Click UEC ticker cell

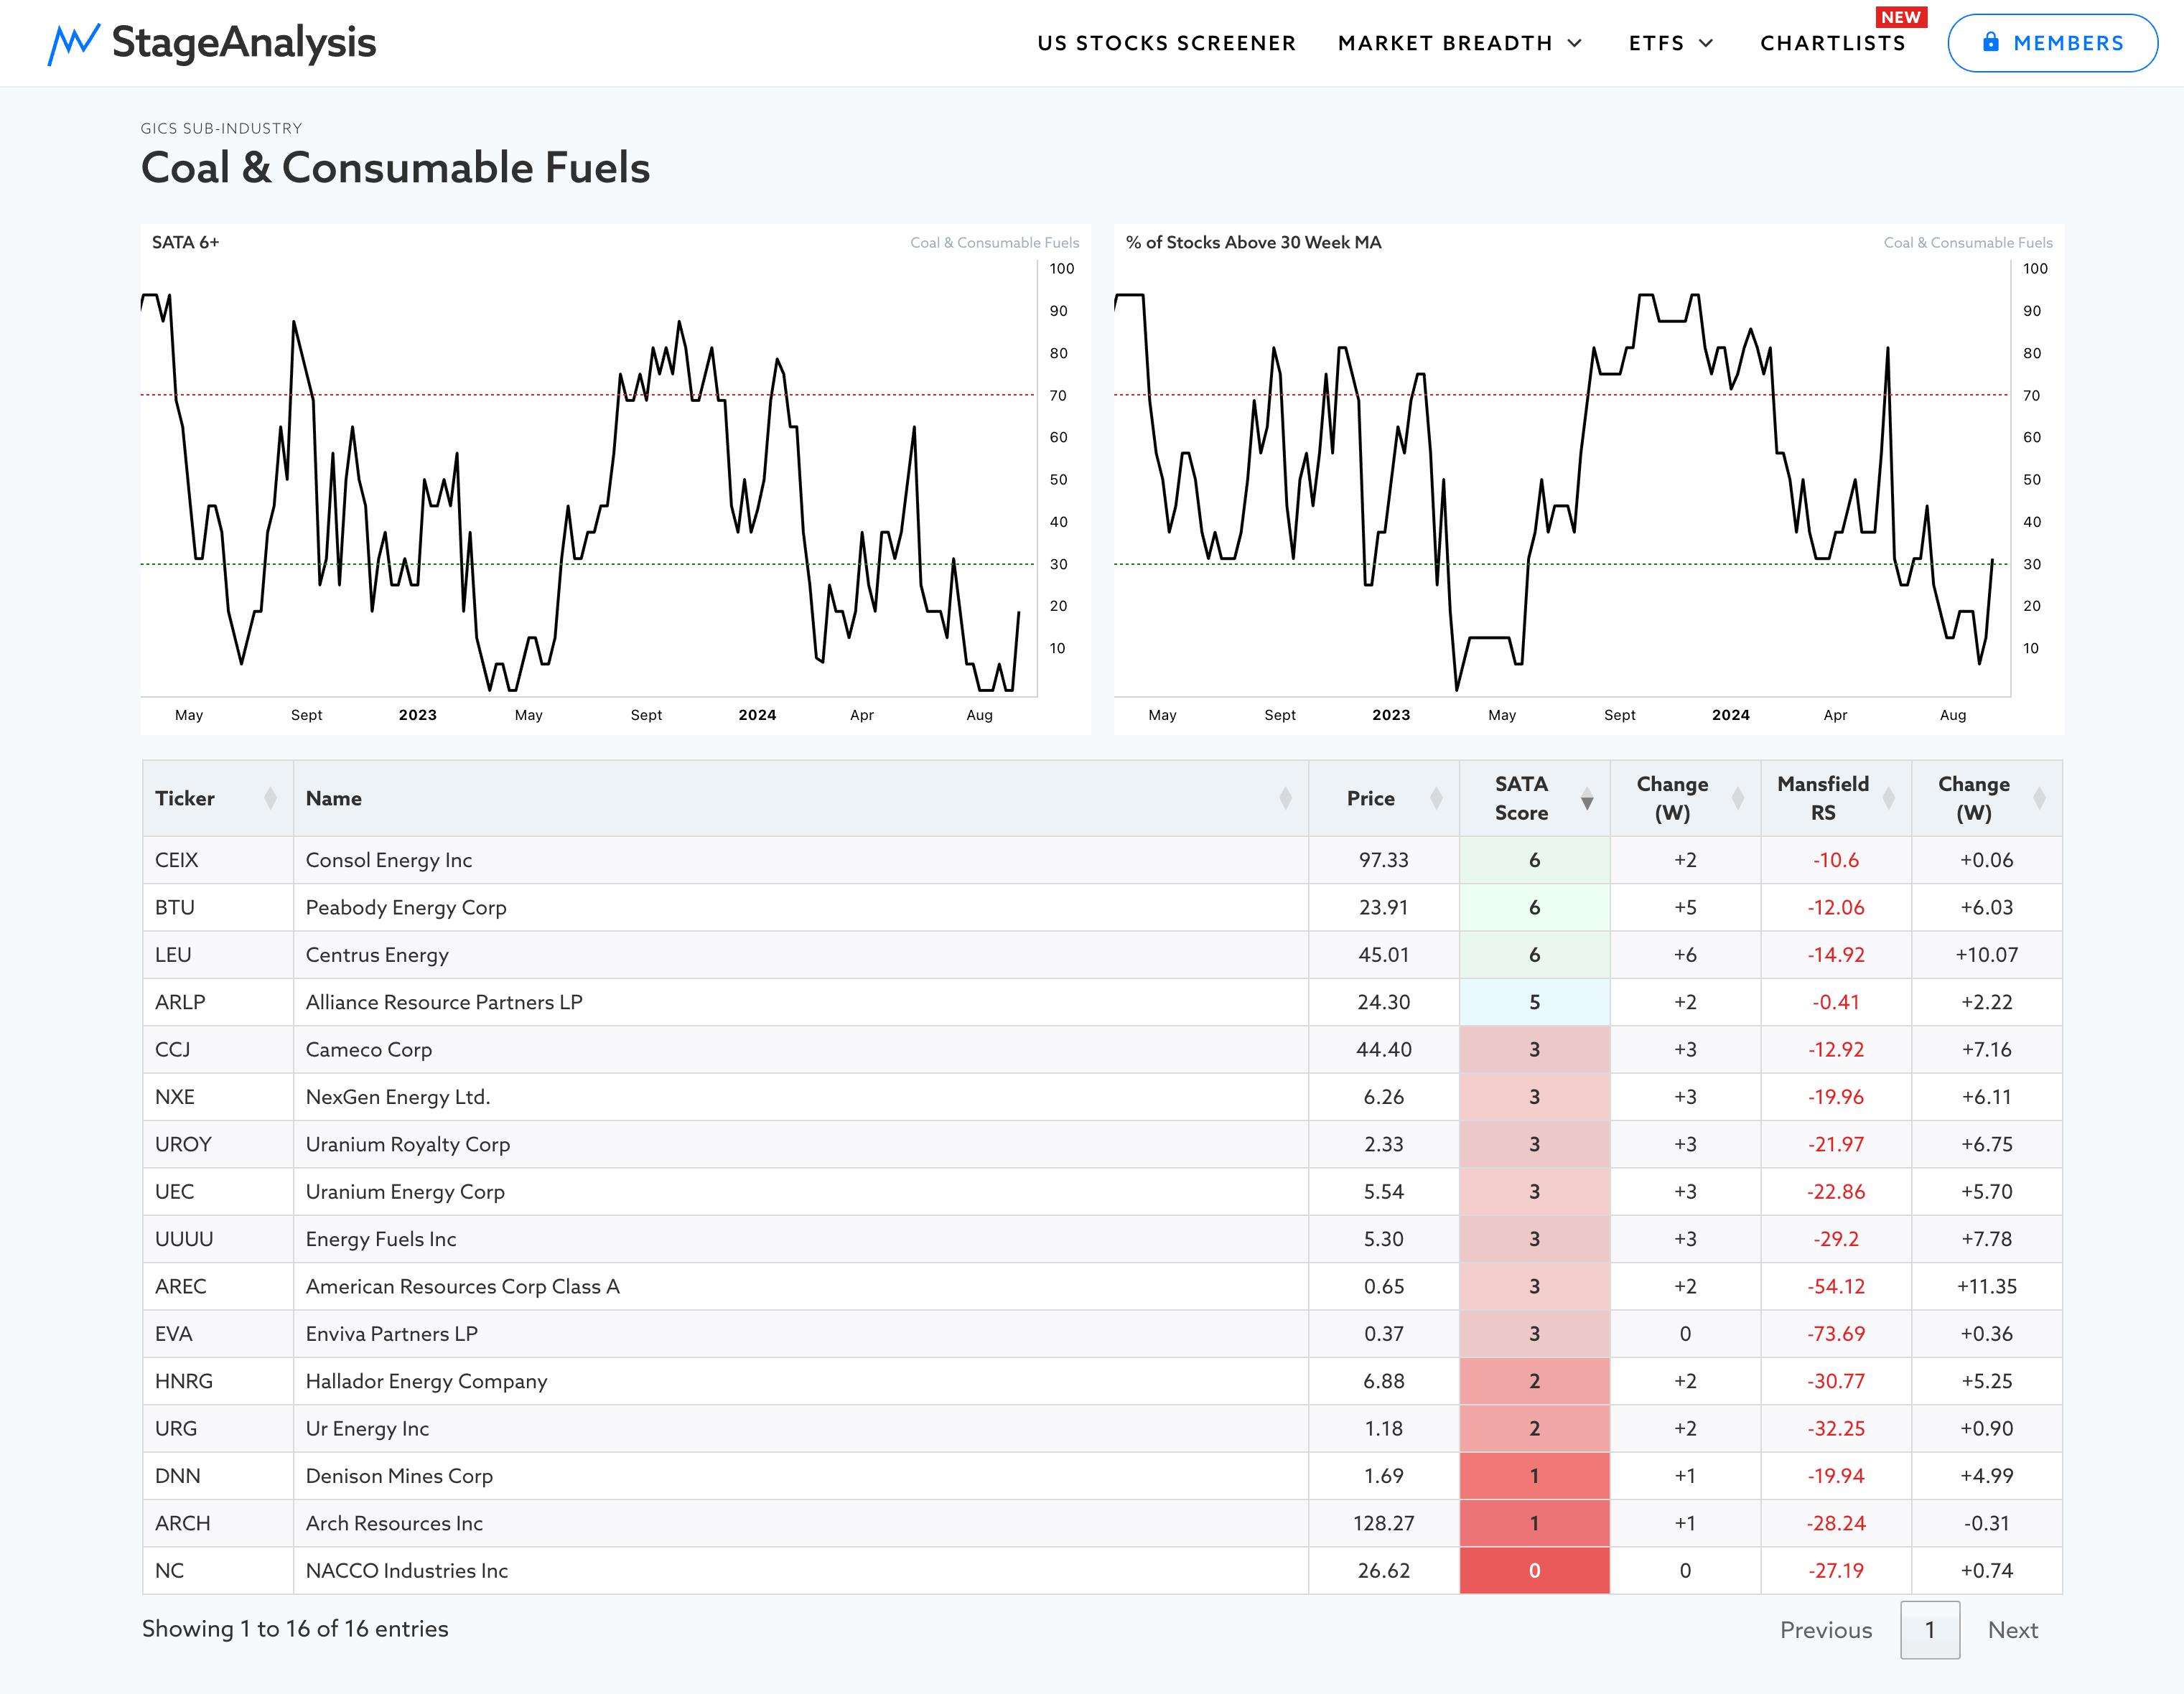point(218,1192)
